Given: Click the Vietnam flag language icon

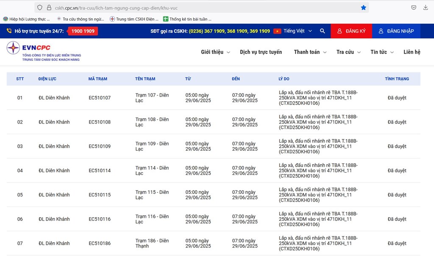Looking at the screenshot, I should click(277, 31).
